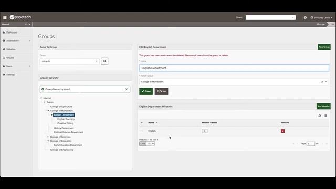
Task: Scan the English Department group
Action: pos(161,91)
